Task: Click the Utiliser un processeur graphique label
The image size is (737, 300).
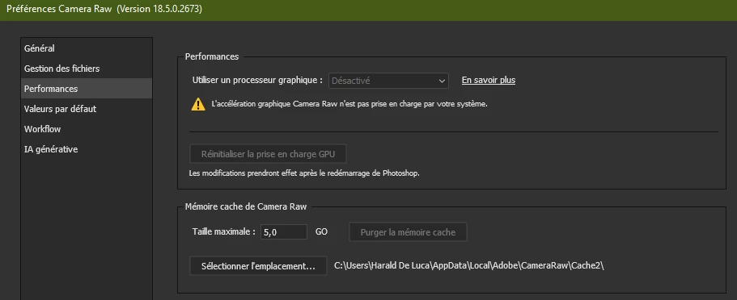Action: [257, 80]
